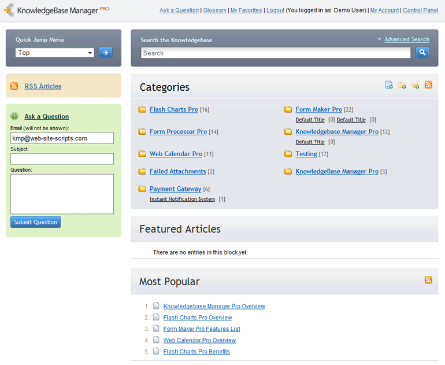This screenshot has width=445, height=365.
Task: Click the document icon for Flash Charts Pro Benefits
Action: (x=156, y=351)
